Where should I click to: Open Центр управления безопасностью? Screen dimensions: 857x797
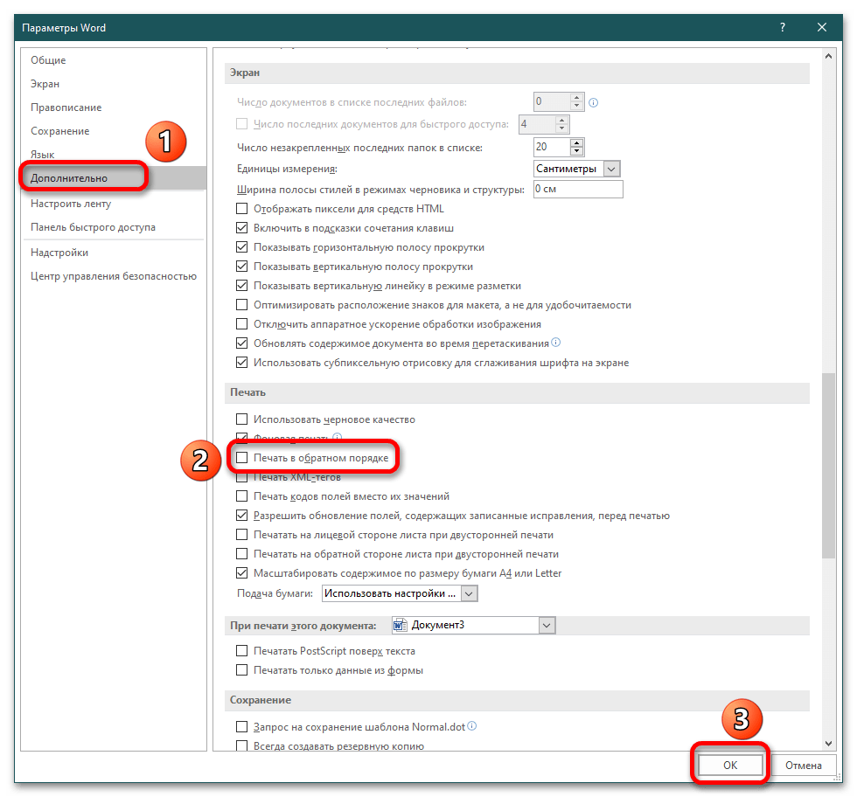click(x=114, y=276)
